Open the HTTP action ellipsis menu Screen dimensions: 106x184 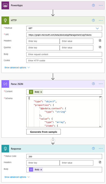pos(101,20)
